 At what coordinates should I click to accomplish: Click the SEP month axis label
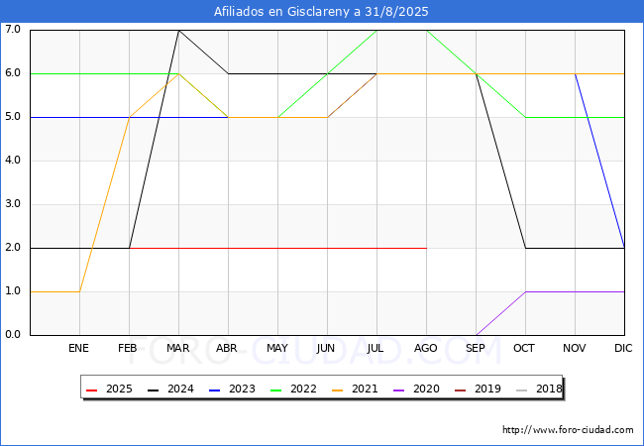tap(476, 348)
